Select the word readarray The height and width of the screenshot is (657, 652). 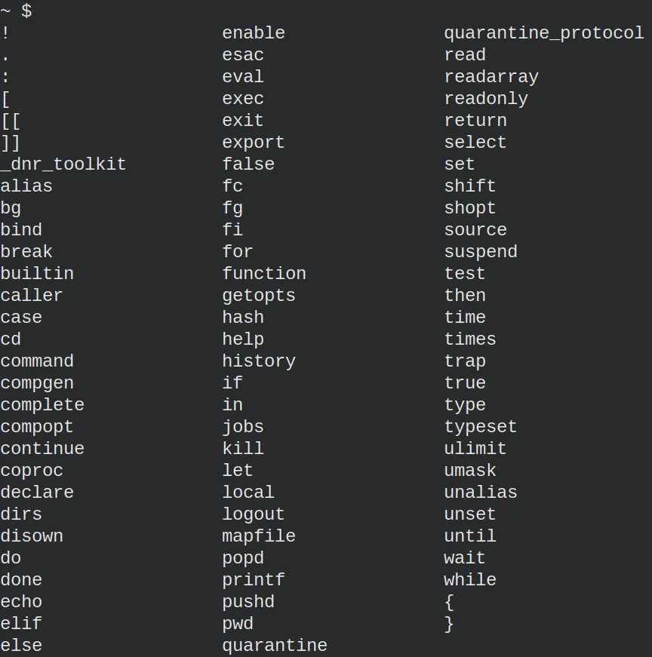point(491,77)
